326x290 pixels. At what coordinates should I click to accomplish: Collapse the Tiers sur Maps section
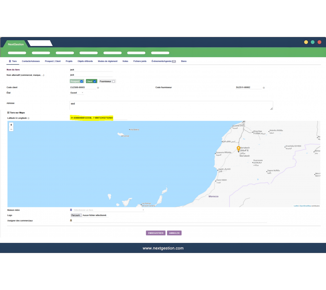8,113
